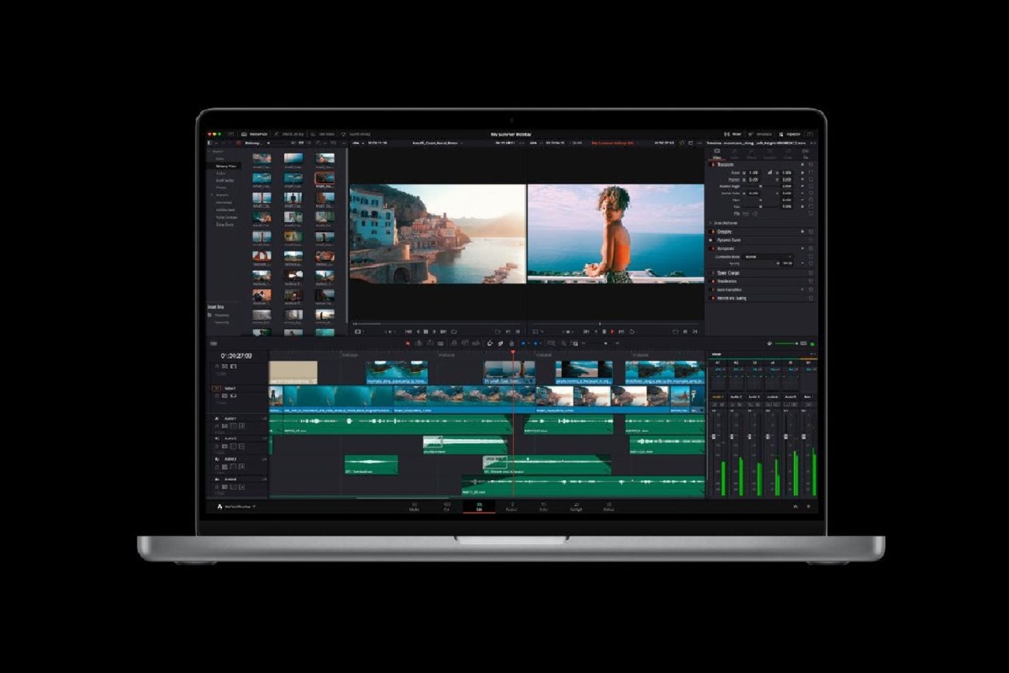Play the timeline viewer with red play button

pyautogui.click(x=613, y=332)
